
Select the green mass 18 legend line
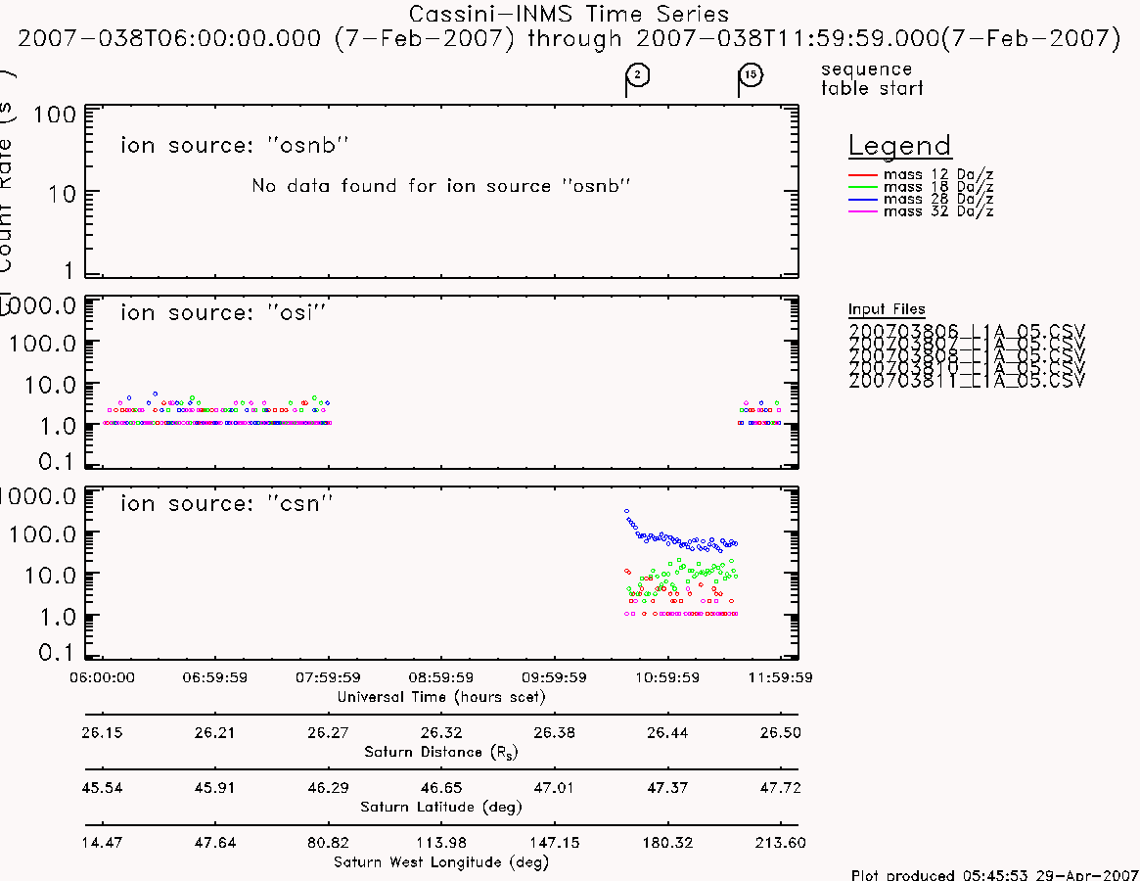pyautogui.click(x=863, y=188)
